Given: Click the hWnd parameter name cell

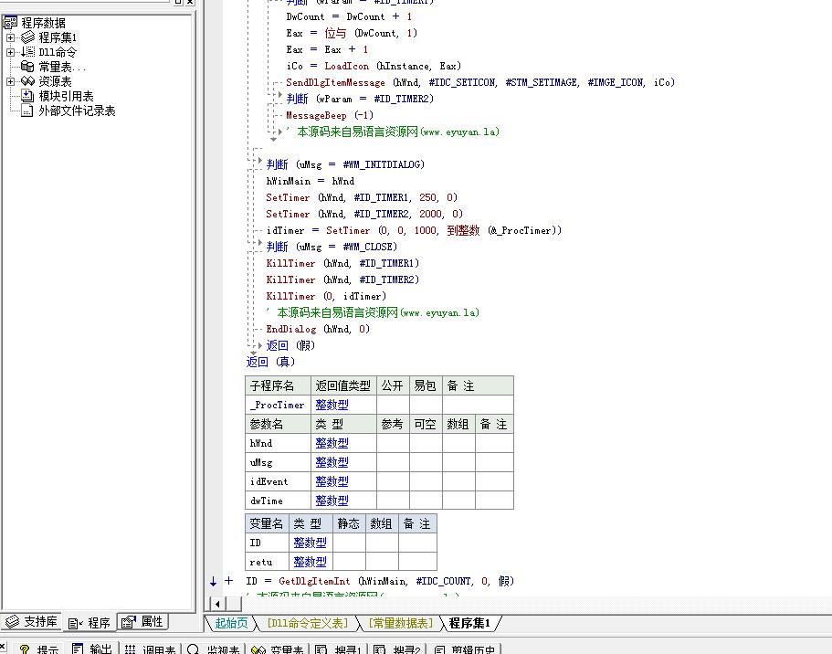Looking at the screenshot, I should [x=278, y=443].
